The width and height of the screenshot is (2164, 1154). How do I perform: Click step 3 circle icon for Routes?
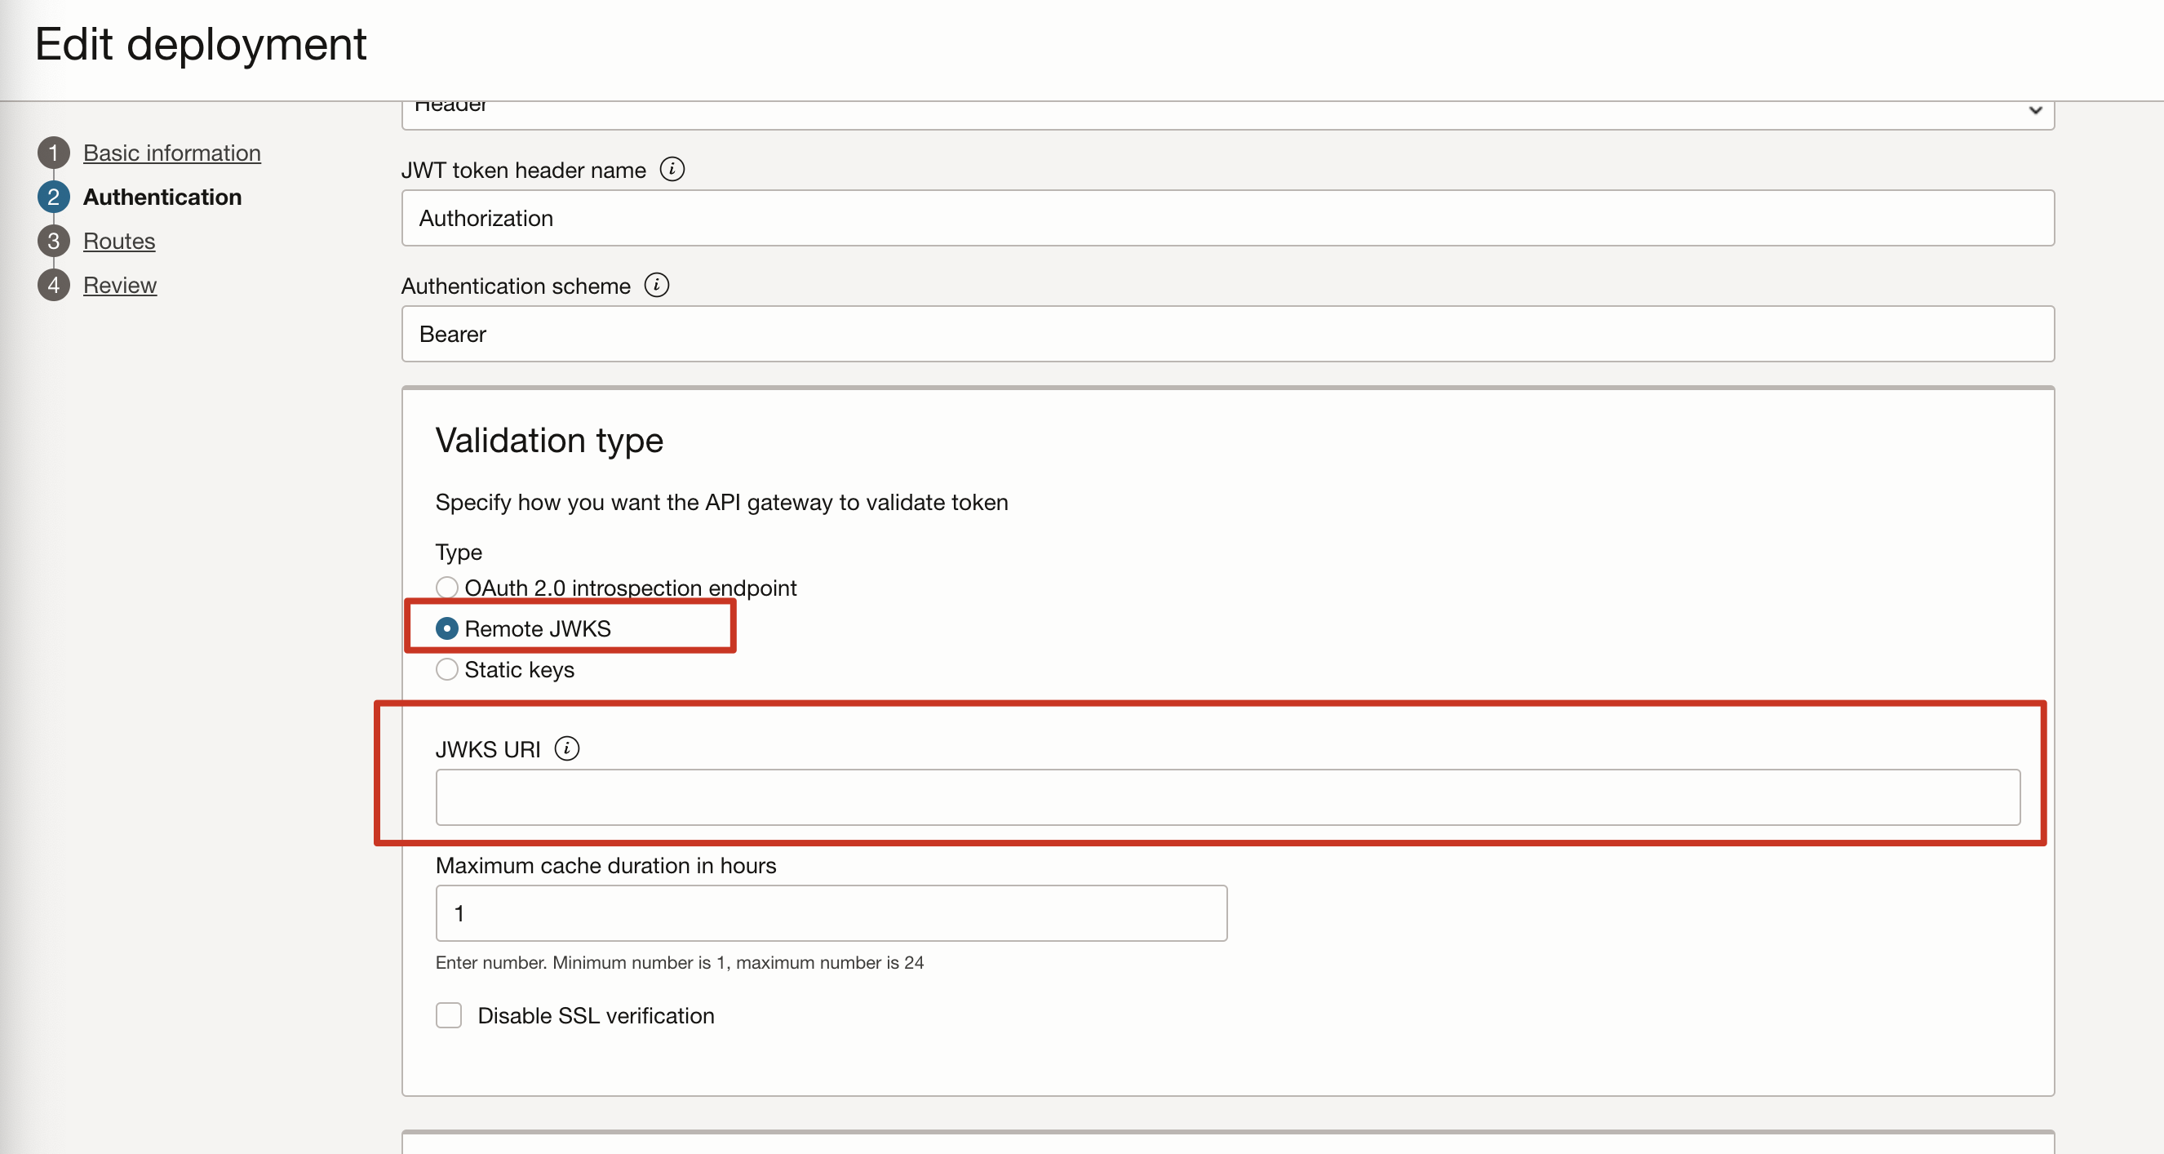click(x=53, y=242)
